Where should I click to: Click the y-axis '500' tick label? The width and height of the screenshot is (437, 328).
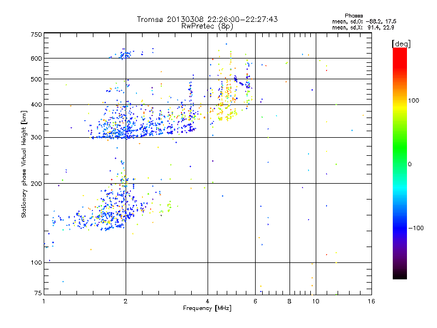click(36, 79)
